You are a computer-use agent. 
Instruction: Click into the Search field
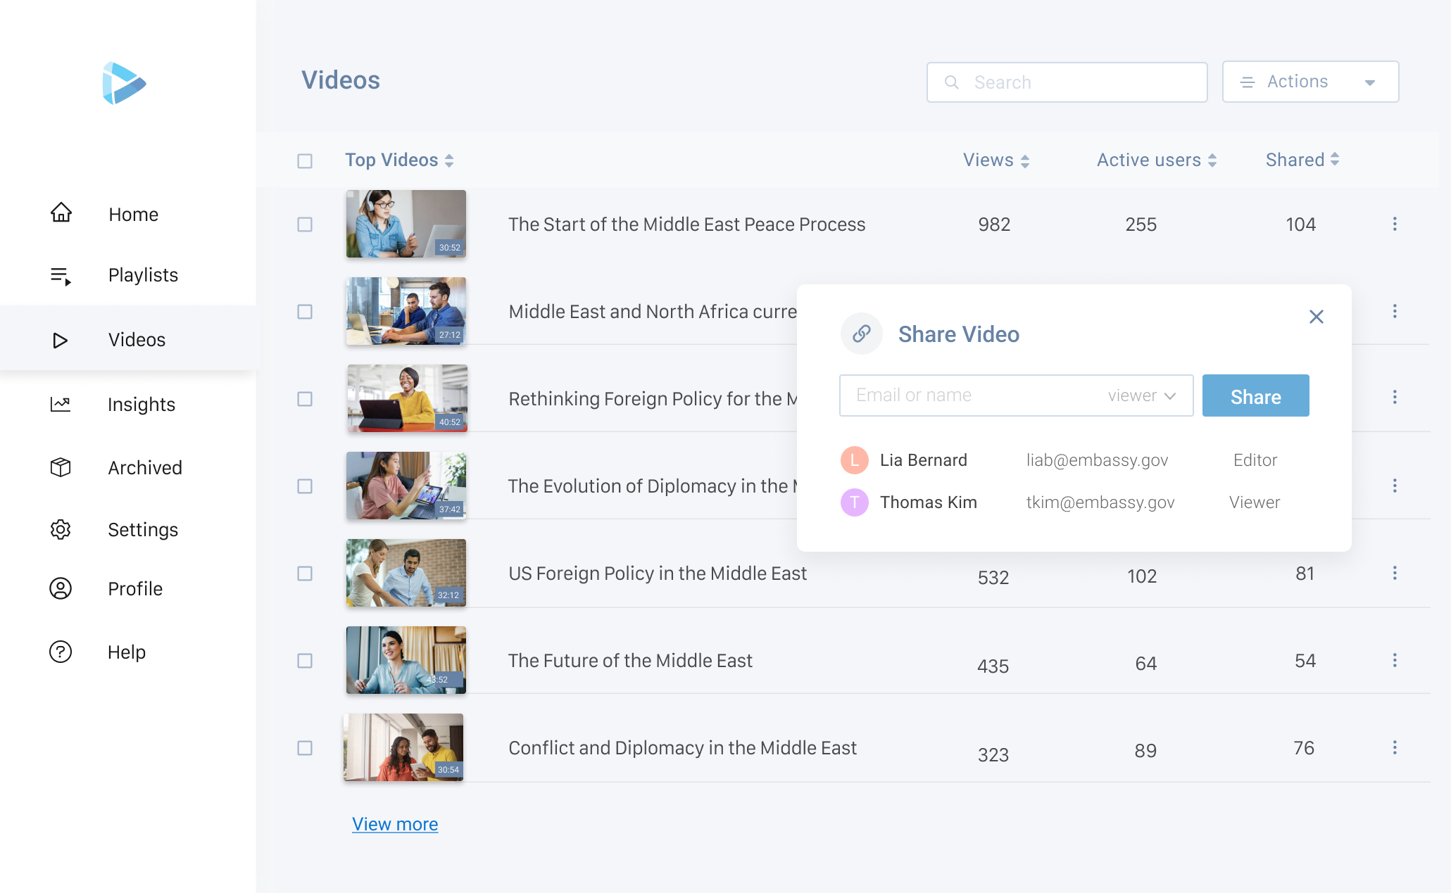pyautogui.click(x=1067, y=82)
